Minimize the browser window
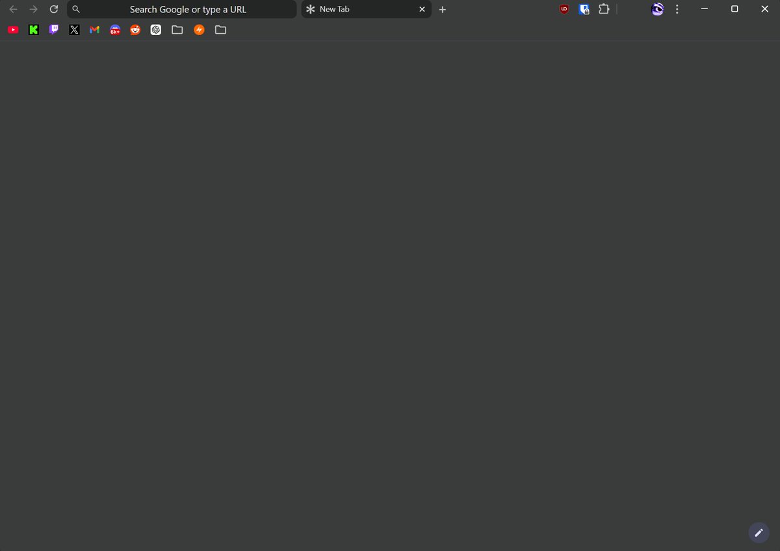This screenshot has height=551, width=780. click(704, 9)
